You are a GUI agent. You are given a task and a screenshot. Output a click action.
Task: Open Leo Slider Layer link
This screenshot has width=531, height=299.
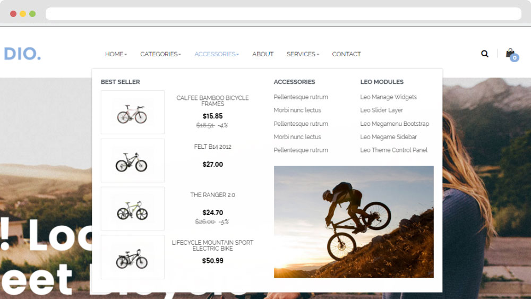point(382,110)
